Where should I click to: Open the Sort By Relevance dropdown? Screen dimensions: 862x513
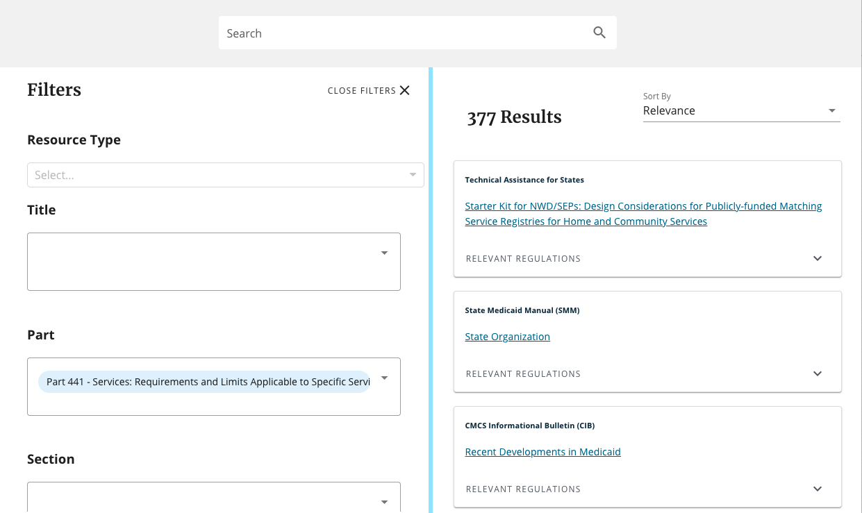tap(741, 110)
